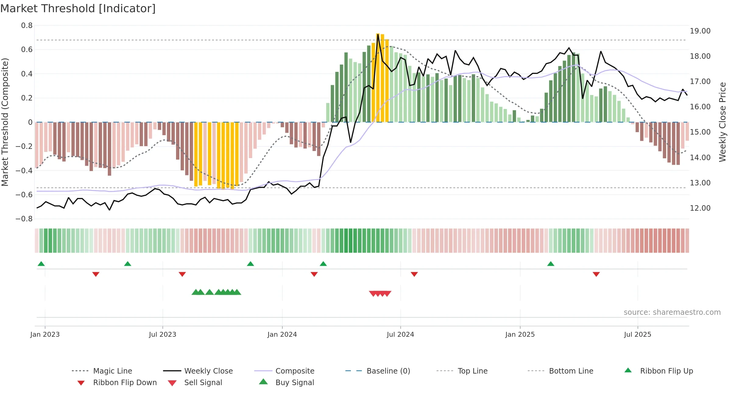Click the green flip-up triangle near Mar 2024
Image resolution: width=731 pixels, height=411 pixels.
point(323,264)
